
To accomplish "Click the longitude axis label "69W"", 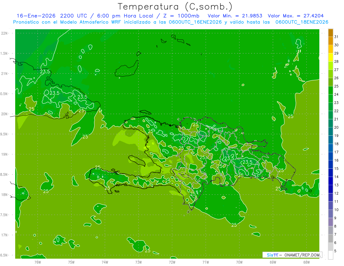I will (273, 262).
